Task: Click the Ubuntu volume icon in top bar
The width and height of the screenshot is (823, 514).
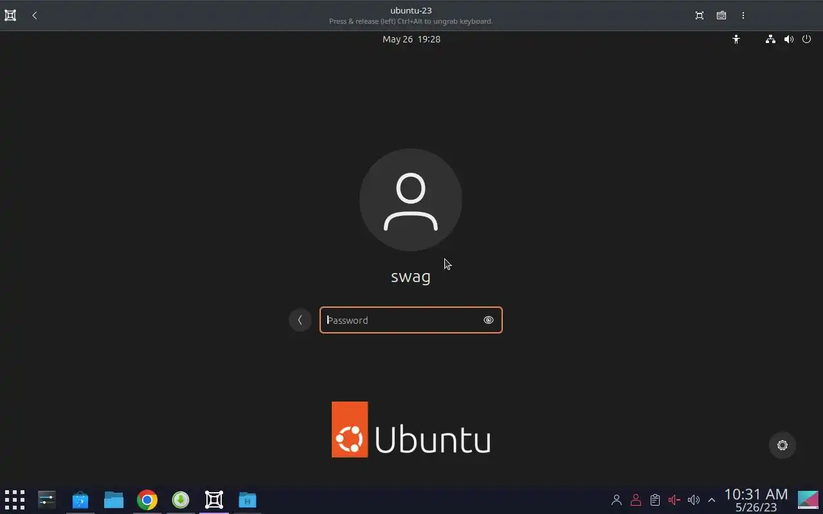Action: (x=788, y=39)
